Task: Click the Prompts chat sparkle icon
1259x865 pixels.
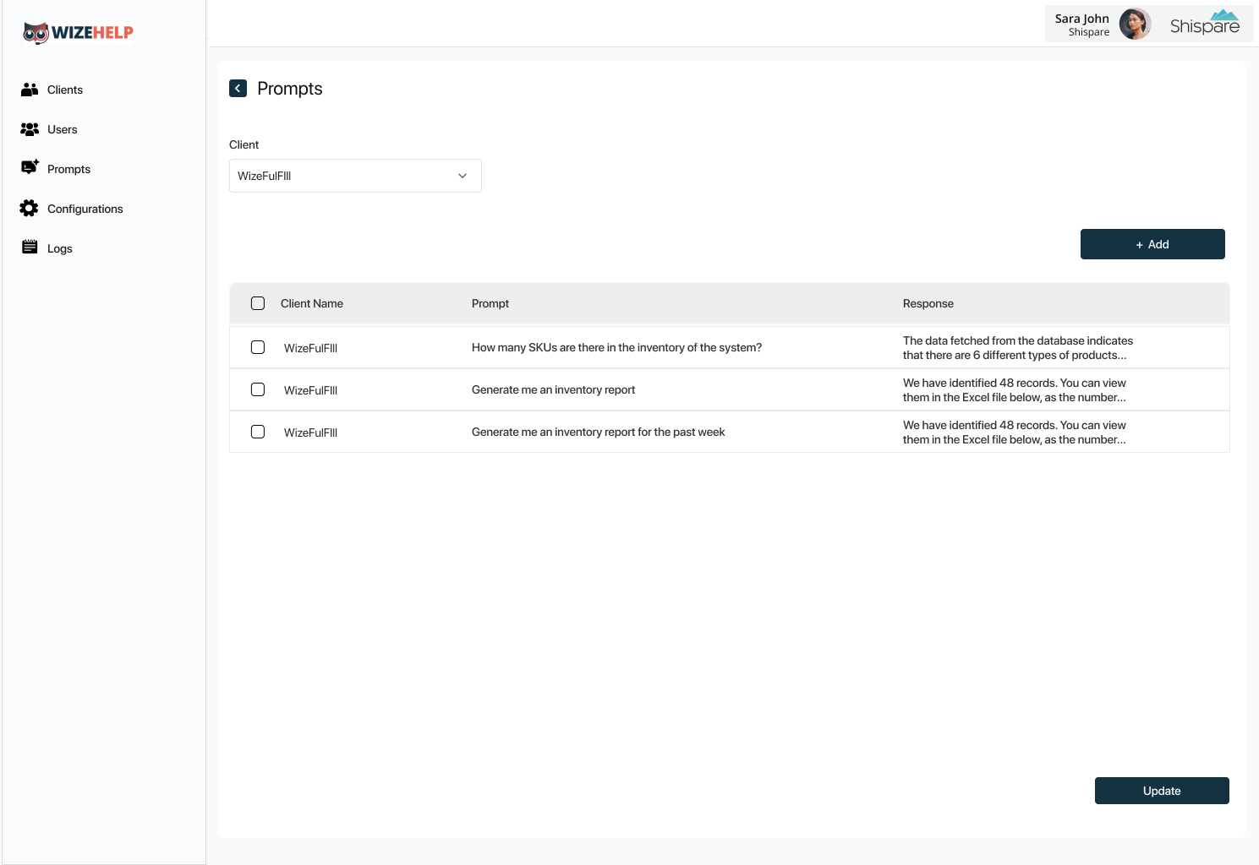Action: click(x=30, y=167)
